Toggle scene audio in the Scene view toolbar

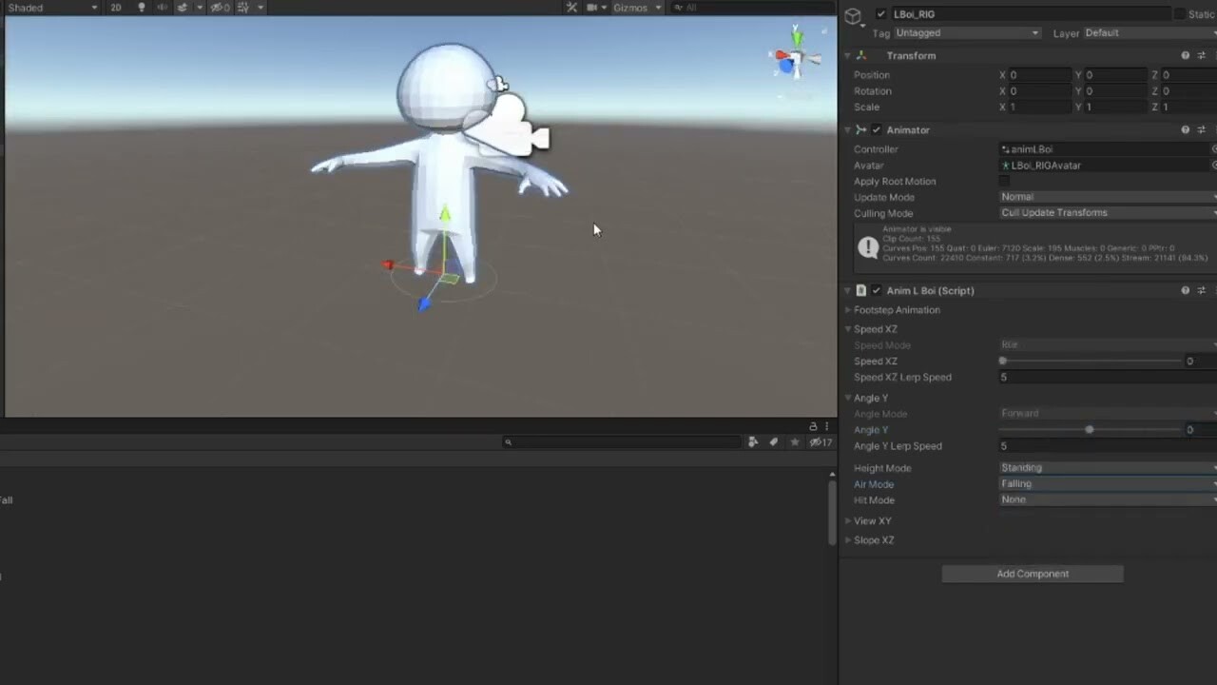tap(162, 8)
